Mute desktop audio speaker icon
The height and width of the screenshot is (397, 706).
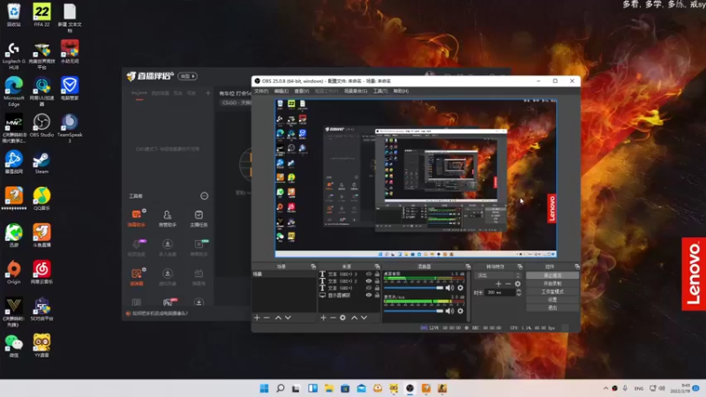pos(449,288)
